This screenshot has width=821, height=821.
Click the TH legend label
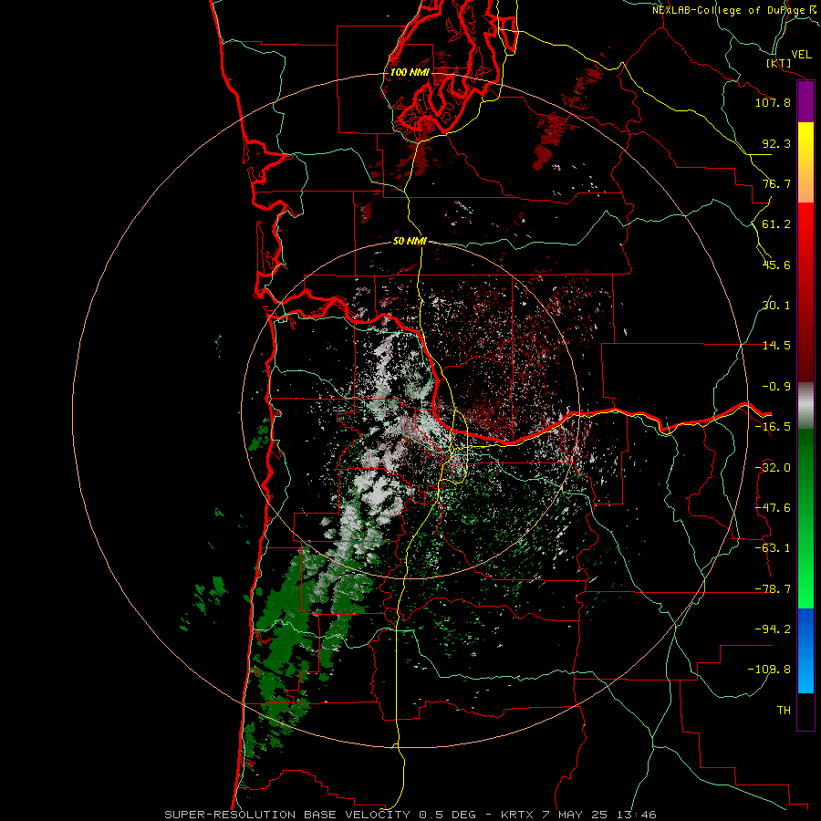pyautogui.click(x=784, y=711)
